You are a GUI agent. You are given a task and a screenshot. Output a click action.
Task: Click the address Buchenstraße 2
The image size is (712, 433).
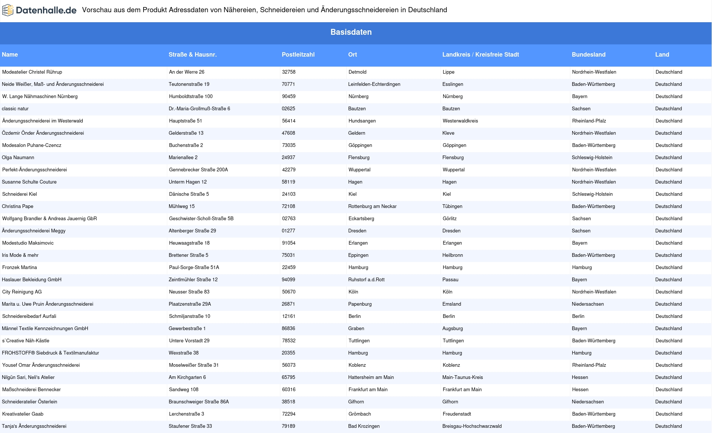(186, 145)
